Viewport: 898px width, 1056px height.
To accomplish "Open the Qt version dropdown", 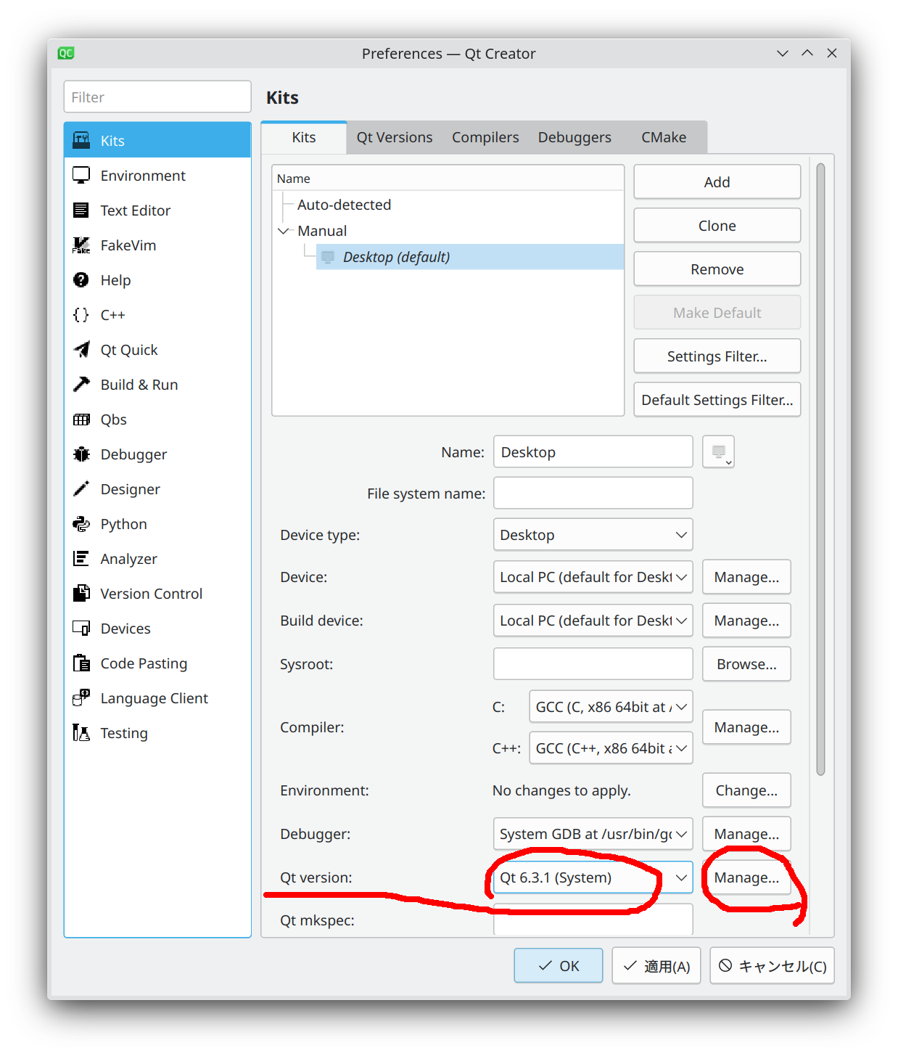I will pyautogui.click(x=593, y=877).
